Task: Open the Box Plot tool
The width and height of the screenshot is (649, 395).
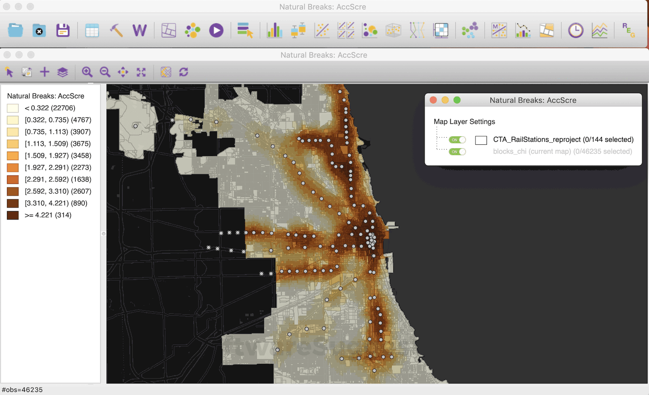Action: pos(297,30)
